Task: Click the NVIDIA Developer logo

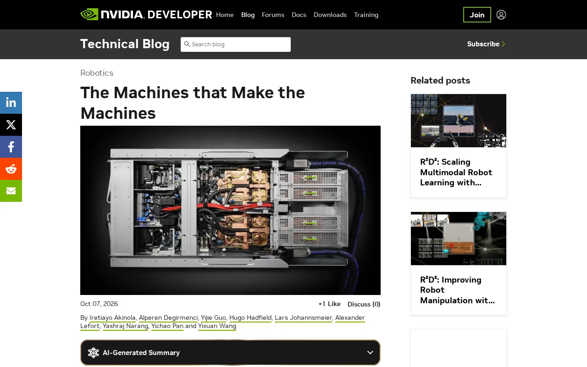Action: click(146, 15)
